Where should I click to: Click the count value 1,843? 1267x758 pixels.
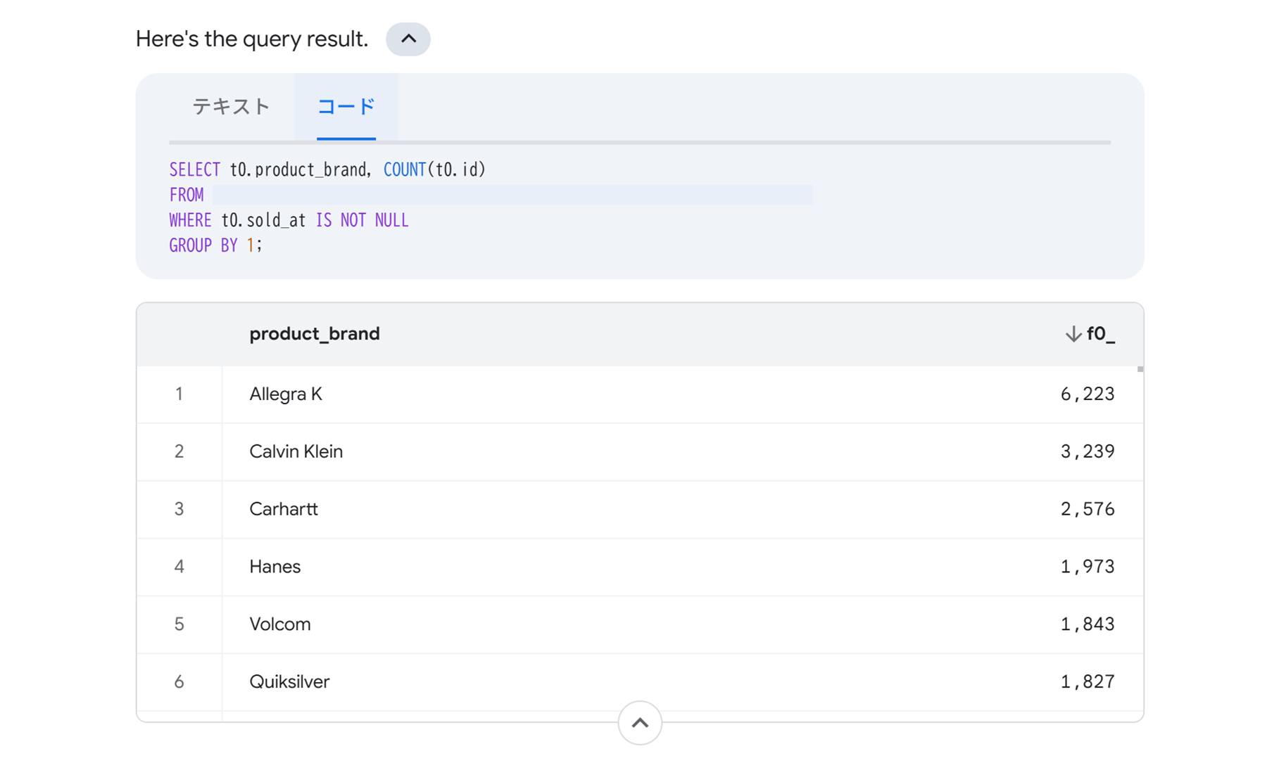1088,624
